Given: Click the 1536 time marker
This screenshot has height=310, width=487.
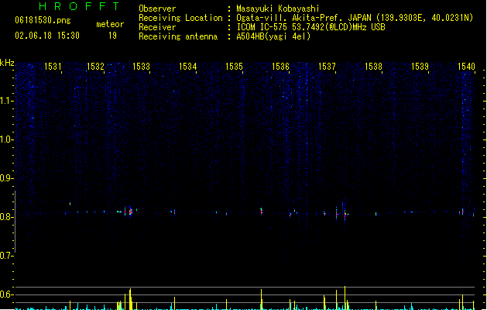Looking at the screenshot, I should (281, 67).
